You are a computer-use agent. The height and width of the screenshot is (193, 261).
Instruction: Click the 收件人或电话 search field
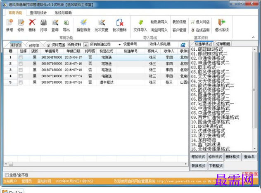(164, 44)
